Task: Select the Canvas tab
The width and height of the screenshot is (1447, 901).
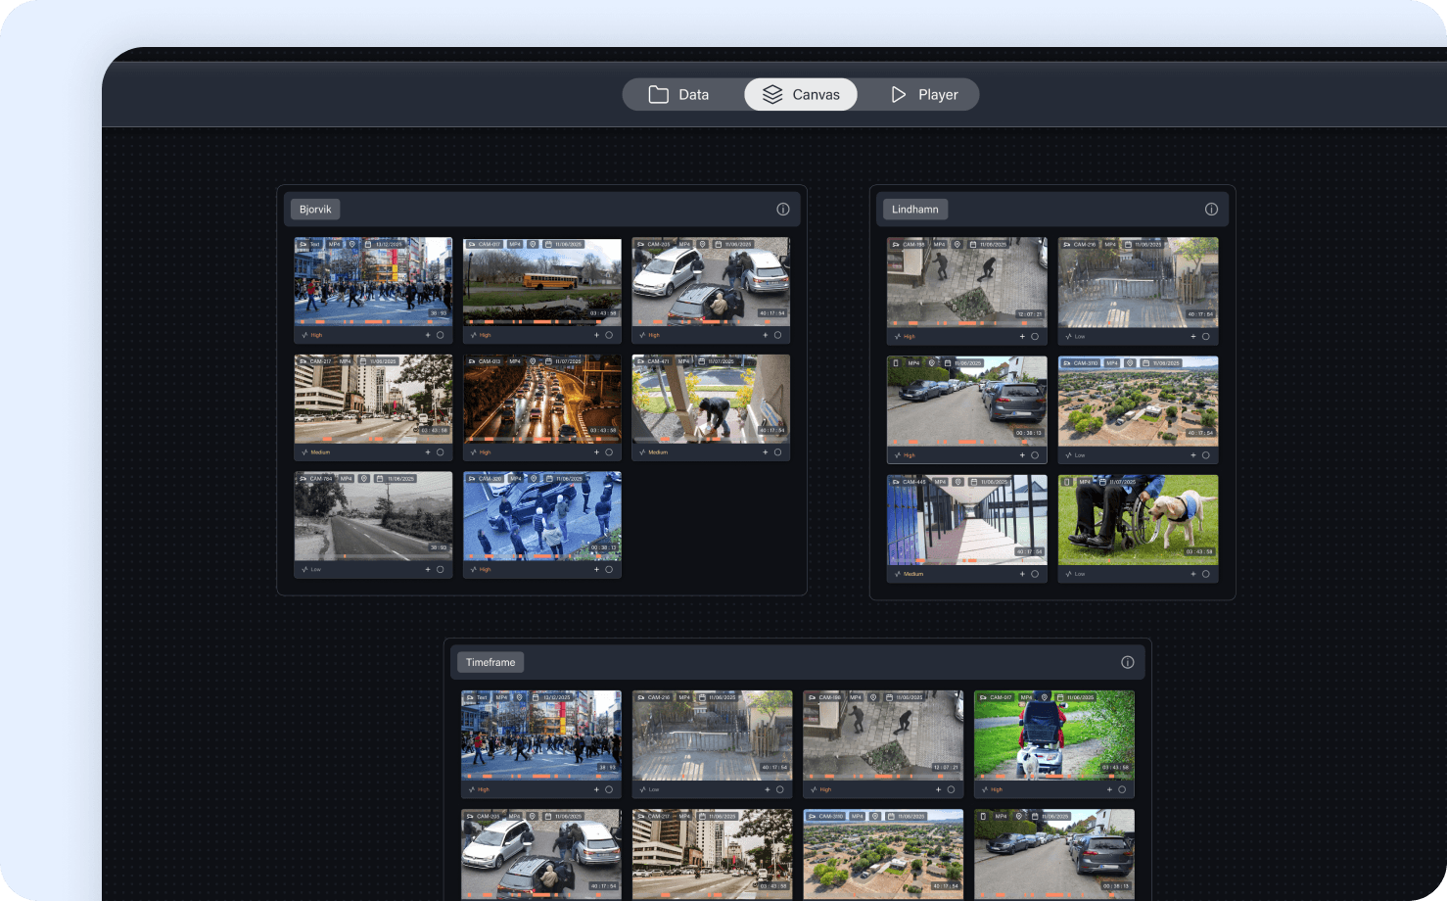Action: coord(801,94)
